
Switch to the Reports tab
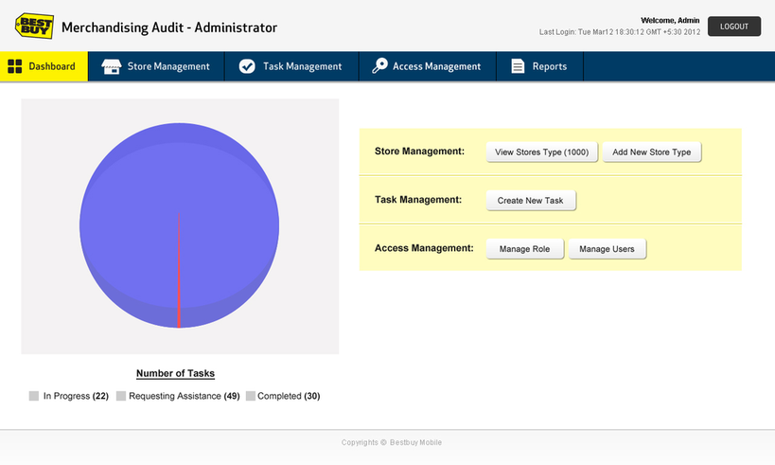click(x=549, y=66)
